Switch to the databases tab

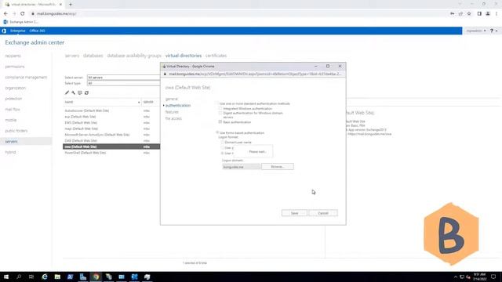(93, 56)
